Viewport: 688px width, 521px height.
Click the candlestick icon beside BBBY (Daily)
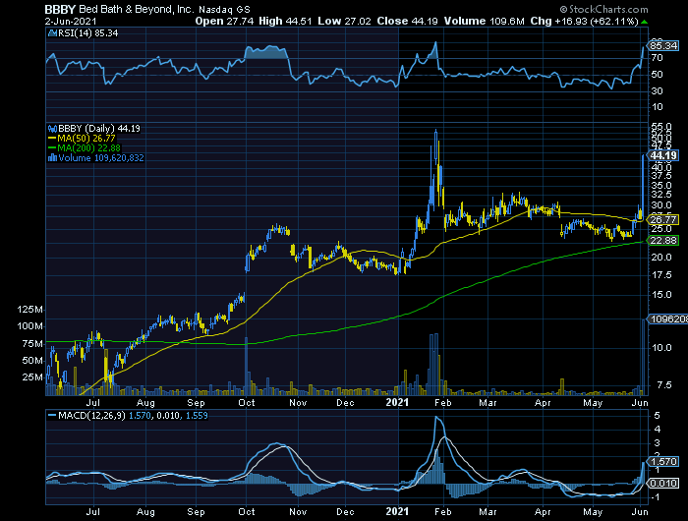(x=52, y=129)
